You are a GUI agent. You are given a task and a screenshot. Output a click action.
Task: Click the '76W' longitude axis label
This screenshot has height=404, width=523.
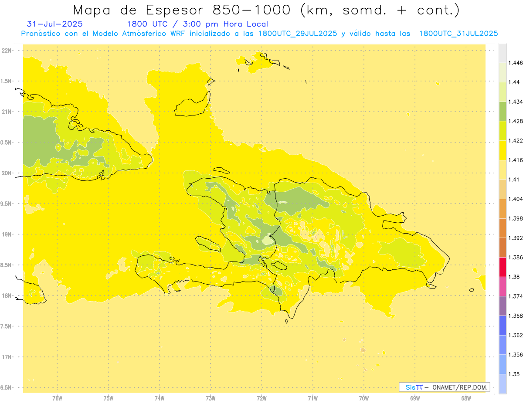tap(57, 398)
